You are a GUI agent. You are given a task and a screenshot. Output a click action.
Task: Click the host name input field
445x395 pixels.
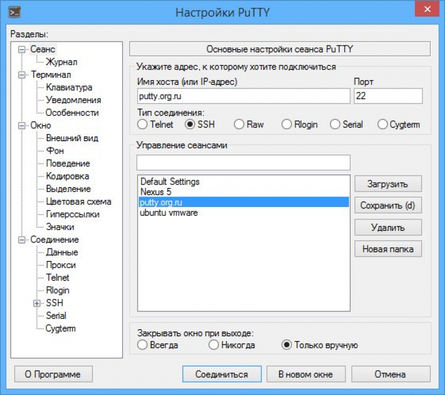point(243,96)
